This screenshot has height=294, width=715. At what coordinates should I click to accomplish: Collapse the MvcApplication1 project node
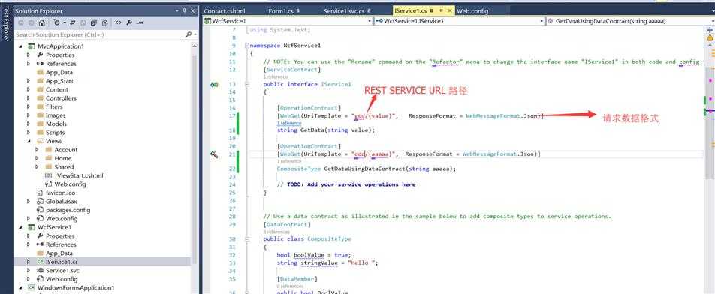(20, 46)
